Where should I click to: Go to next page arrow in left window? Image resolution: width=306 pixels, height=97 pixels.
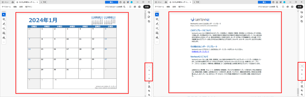[149, 78]
